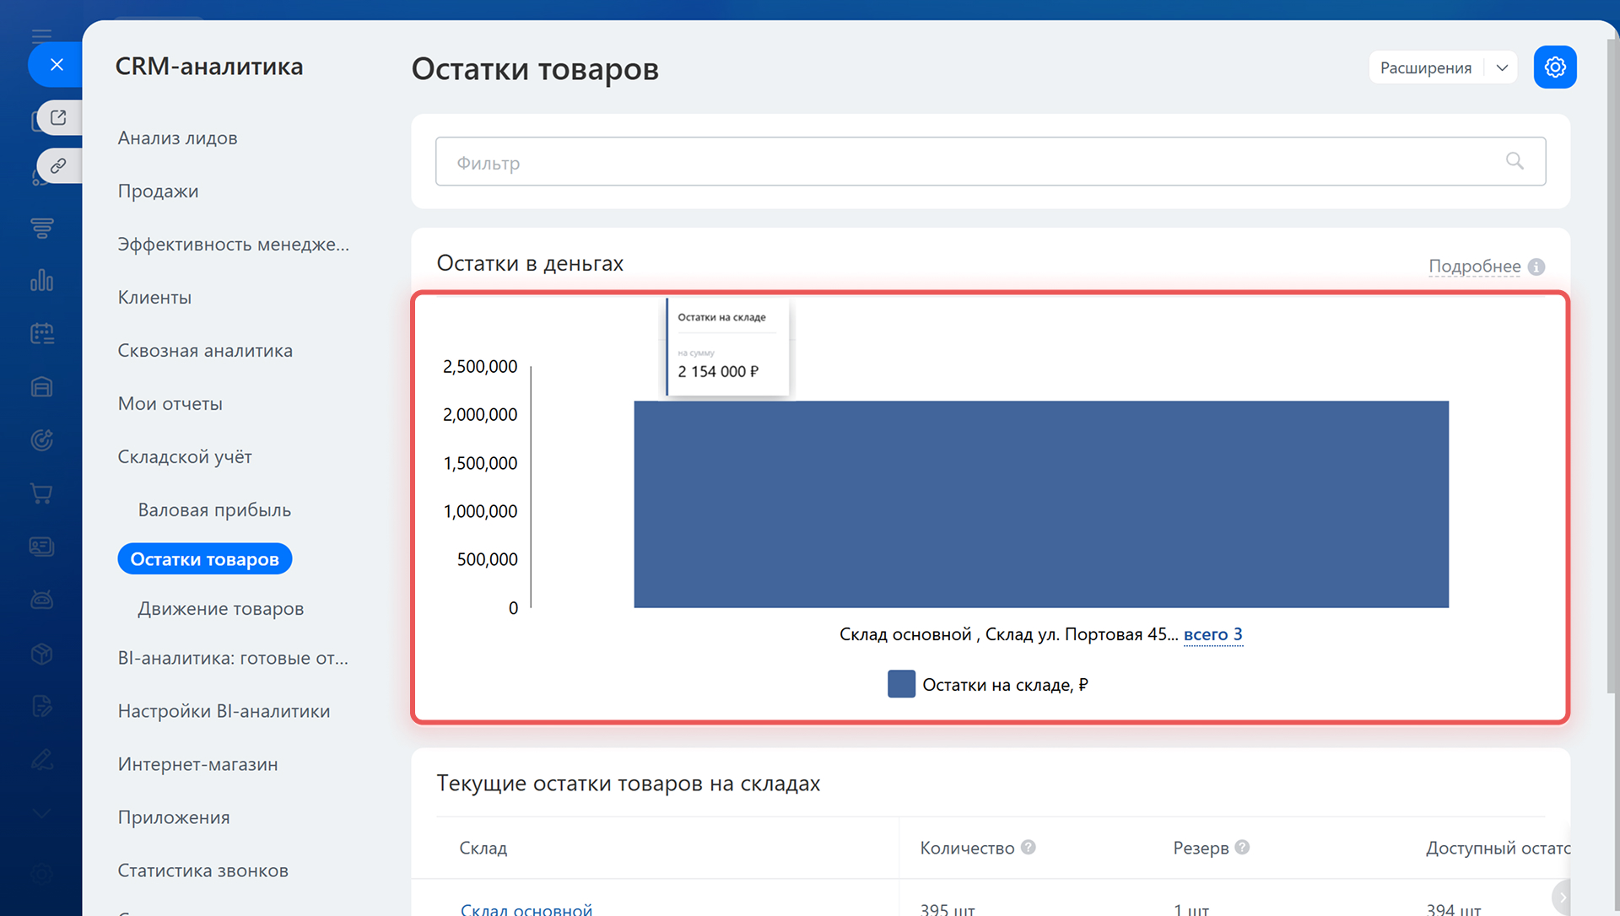The height and width of the screenshot is (916, 1620).
Task: Click help icon beside Количество column
Action: click(x=1028, y=847)
